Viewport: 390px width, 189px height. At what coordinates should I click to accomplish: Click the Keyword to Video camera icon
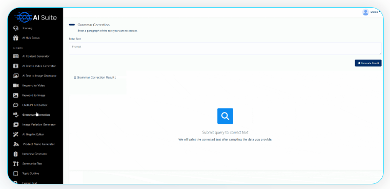coord(16,86)
